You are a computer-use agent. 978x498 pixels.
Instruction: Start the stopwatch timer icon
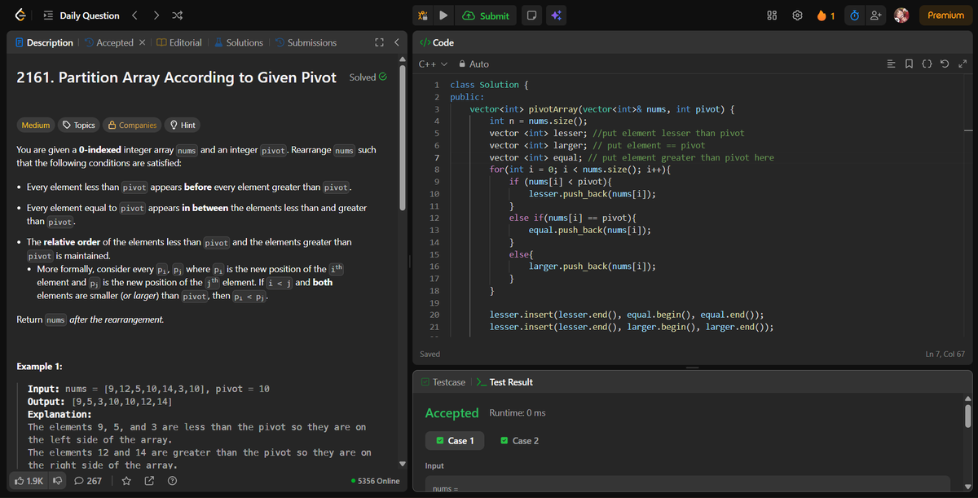[854, 15]
